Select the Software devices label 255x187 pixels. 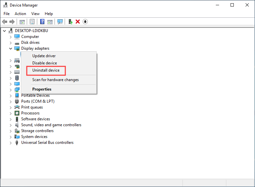click(36, 119)
